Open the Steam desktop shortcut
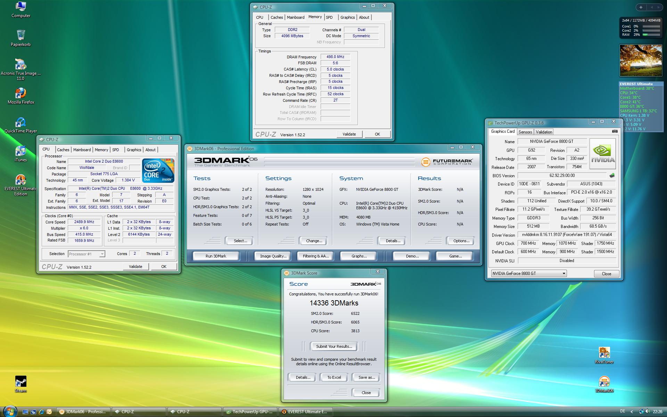667x417 pixels. coord(21,384)
